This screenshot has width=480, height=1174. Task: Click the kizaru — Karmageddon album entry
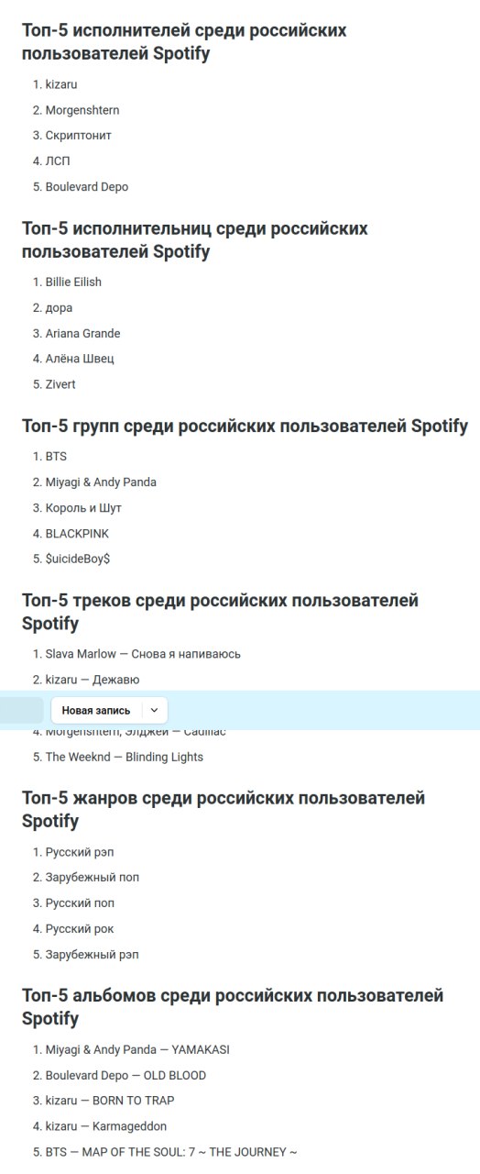(106, 1126)
